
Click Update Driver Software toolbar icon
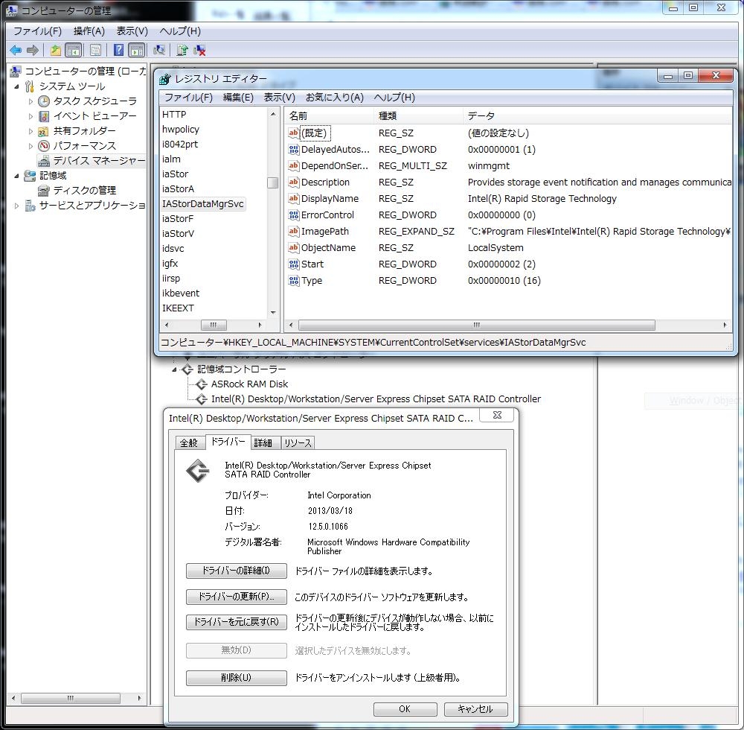click(x=182, y=50)
